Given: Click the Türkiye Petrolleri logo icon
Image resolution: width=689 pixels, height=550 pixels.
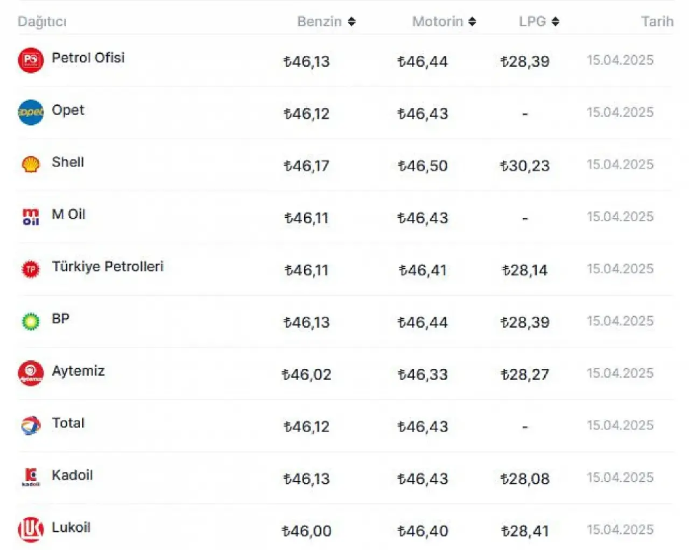Looking at the screenshot, I should pos(31,269).
